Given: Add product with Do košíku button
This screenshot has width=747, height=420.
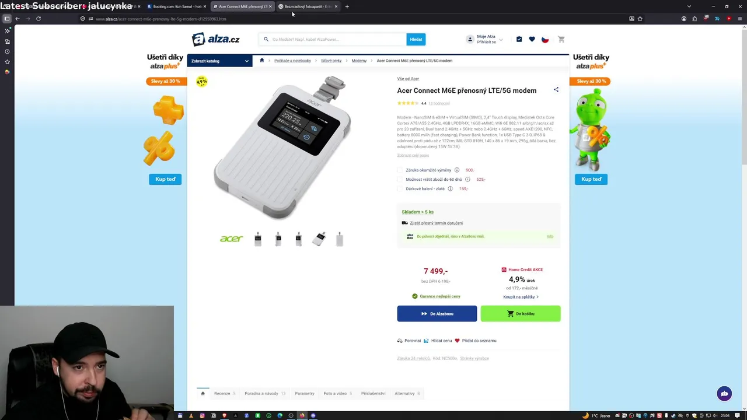Looking at the screenshot, I should point(521,314).
